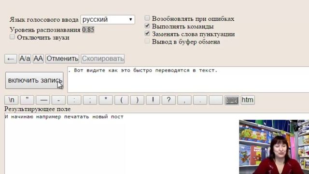Click the backspace arrow button
This screenshot has width=309, height=174.
pyautogui.click(x=11, y=59)
